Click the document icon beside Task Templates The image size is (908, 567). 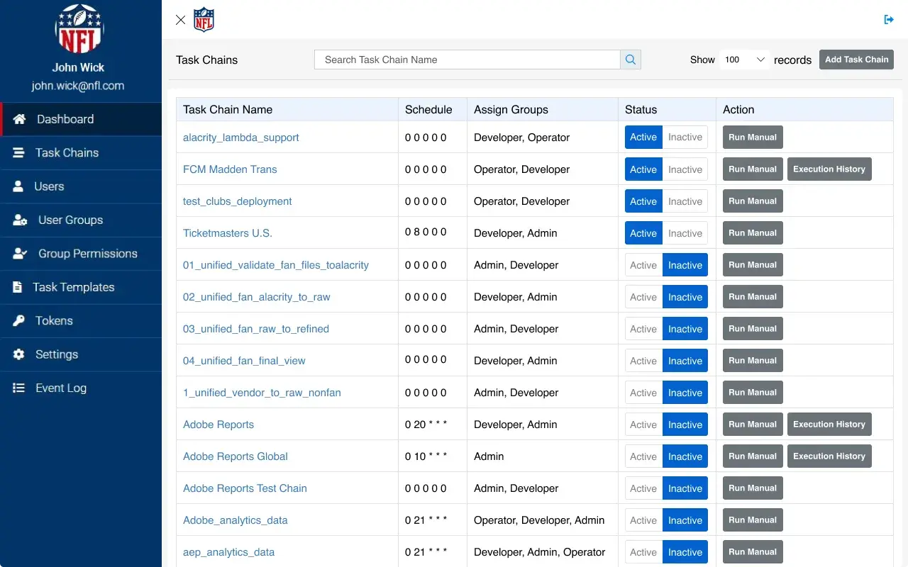pyautogui.click(x=18, y=287)
